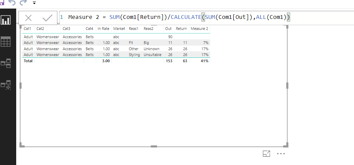Click inside the Measure 2 formula bar
This screenshot has height=165, width=354.
pyautogui.click(x=206, y=17)
